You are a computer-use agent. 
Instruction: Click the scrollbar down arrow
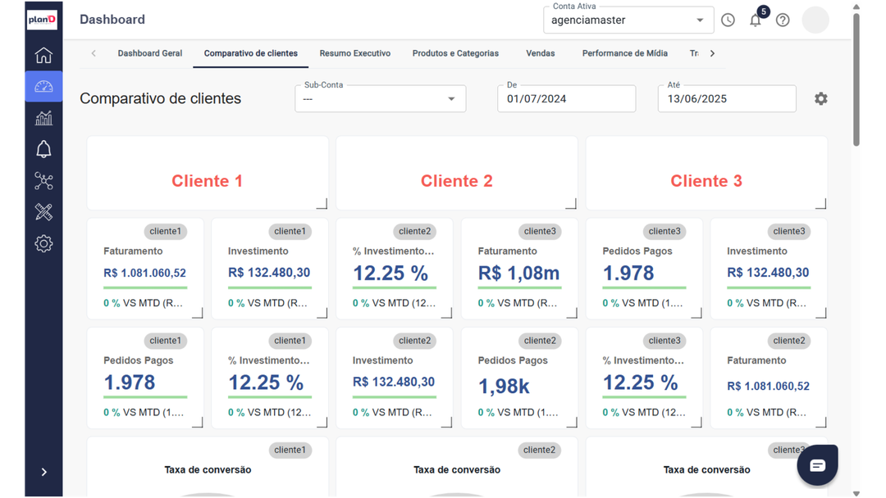856,493
